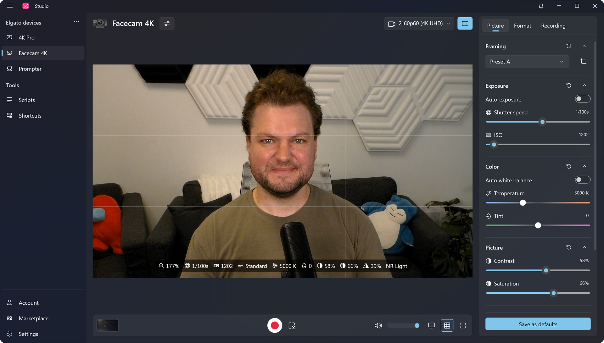Open Elgato devices more options menu
Screen dimensions: 604x343
(x=76, y=22)
